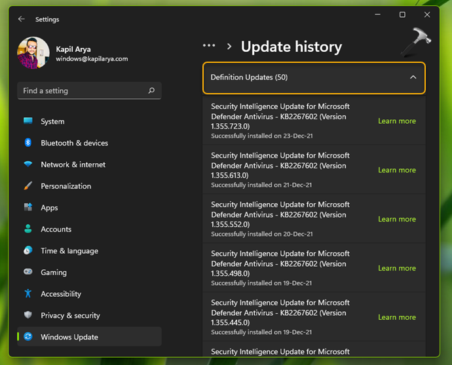Click the Personalization paintbrush icon
The height and width of the screenshot is (365, 452).
click(28, 186)
